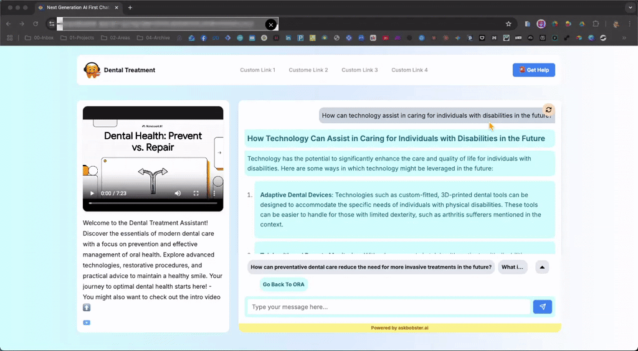Play the Dental Health video
This screenshot has height=351, width=638.
coord(92,194)
